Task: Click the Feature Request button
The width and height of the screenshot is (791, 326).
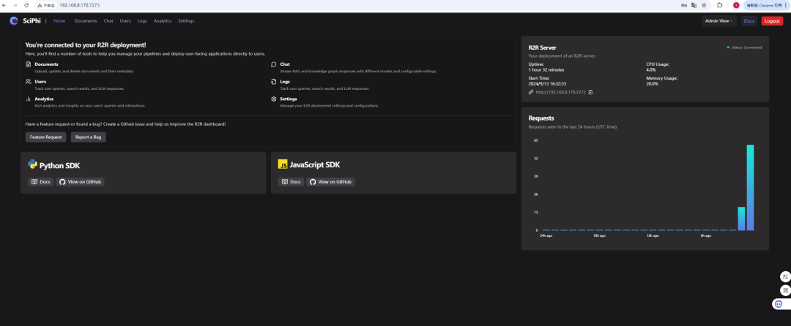Action: [x=45, y=137]
